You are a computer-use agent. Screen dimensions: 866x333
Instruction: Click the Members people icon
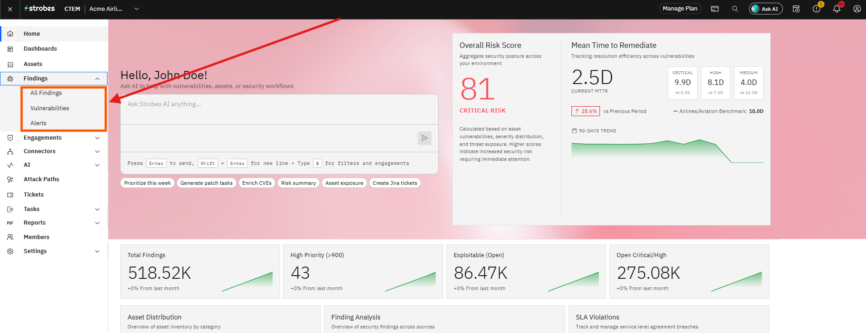click(10, 237)
